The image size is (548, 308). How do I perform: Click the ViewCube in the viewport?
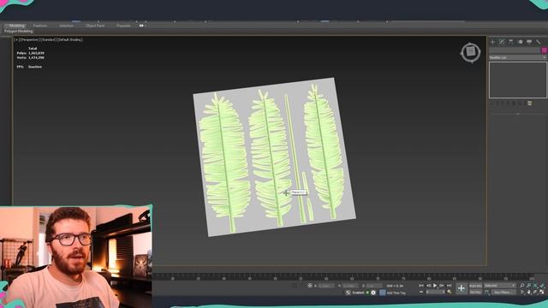(x=470, y=52)
